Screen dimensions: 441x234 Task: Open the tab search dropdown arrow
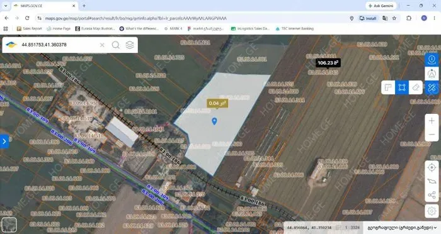[6, 6]
